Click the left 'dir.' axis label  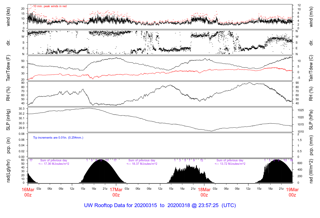8,43
